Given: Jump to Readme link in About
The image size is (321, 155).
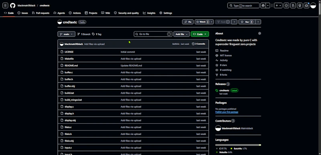Looking at the screenshot, I should point(222,50).
